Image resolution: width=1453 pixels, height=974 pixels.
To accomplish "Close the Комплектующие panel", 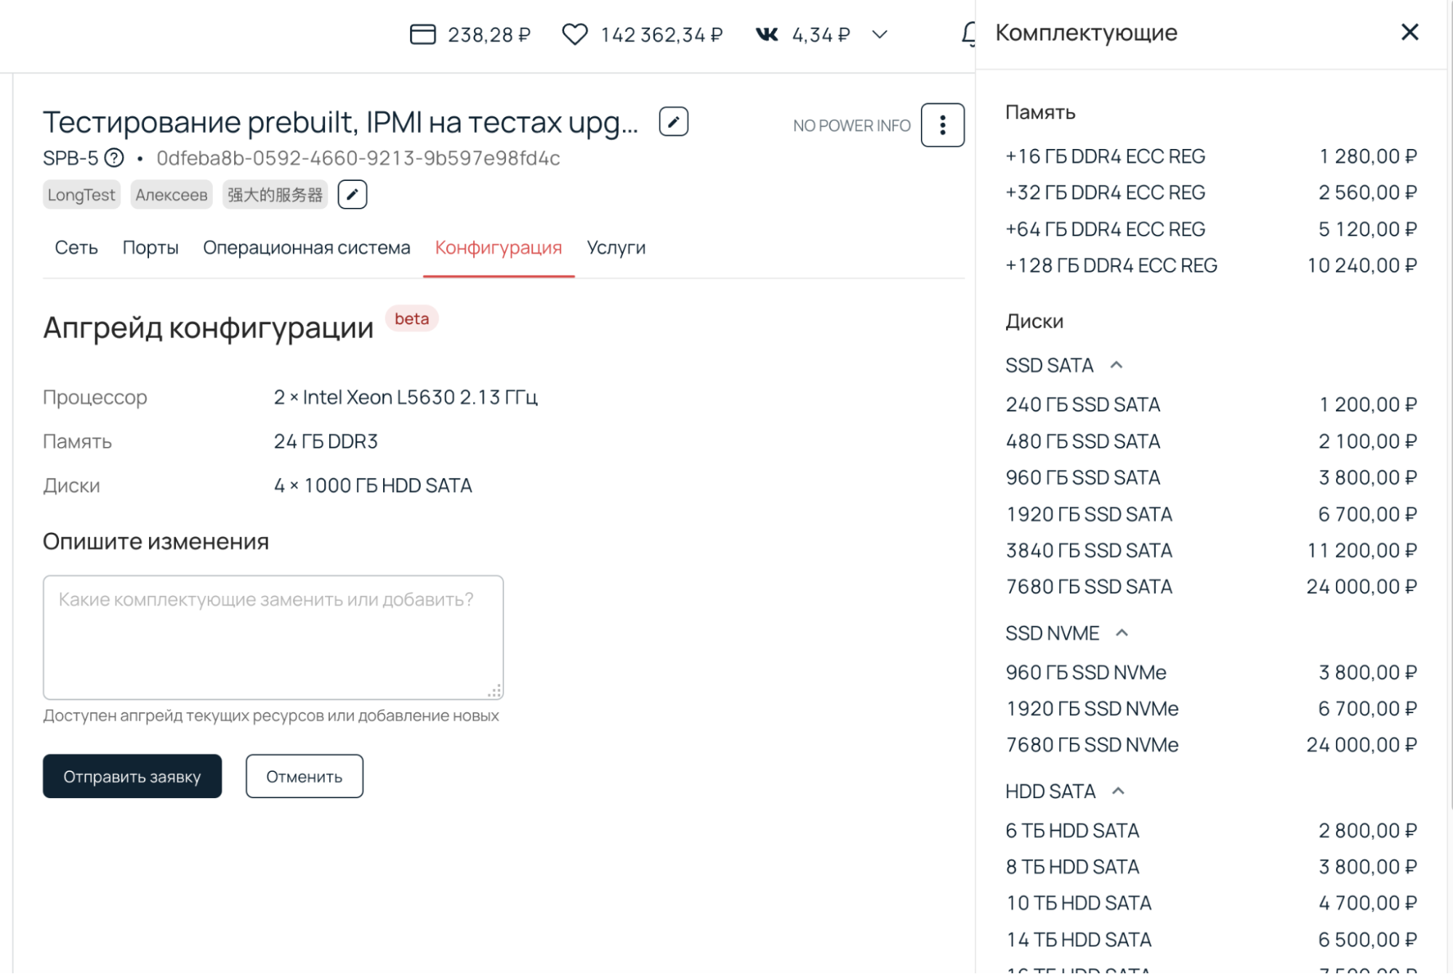I will tap(1409, 32).
